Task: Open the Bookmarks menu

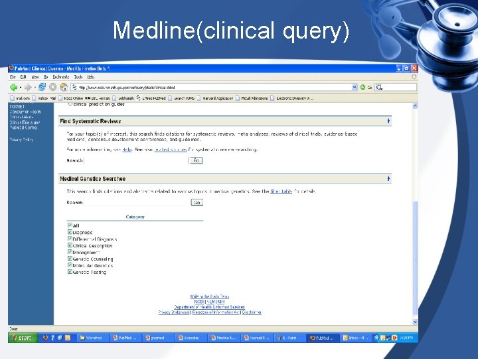Action: coord(61,77)
